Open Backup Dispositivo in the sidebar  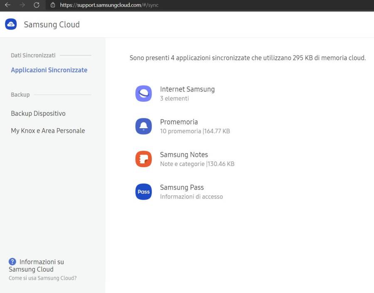[38, 113]
